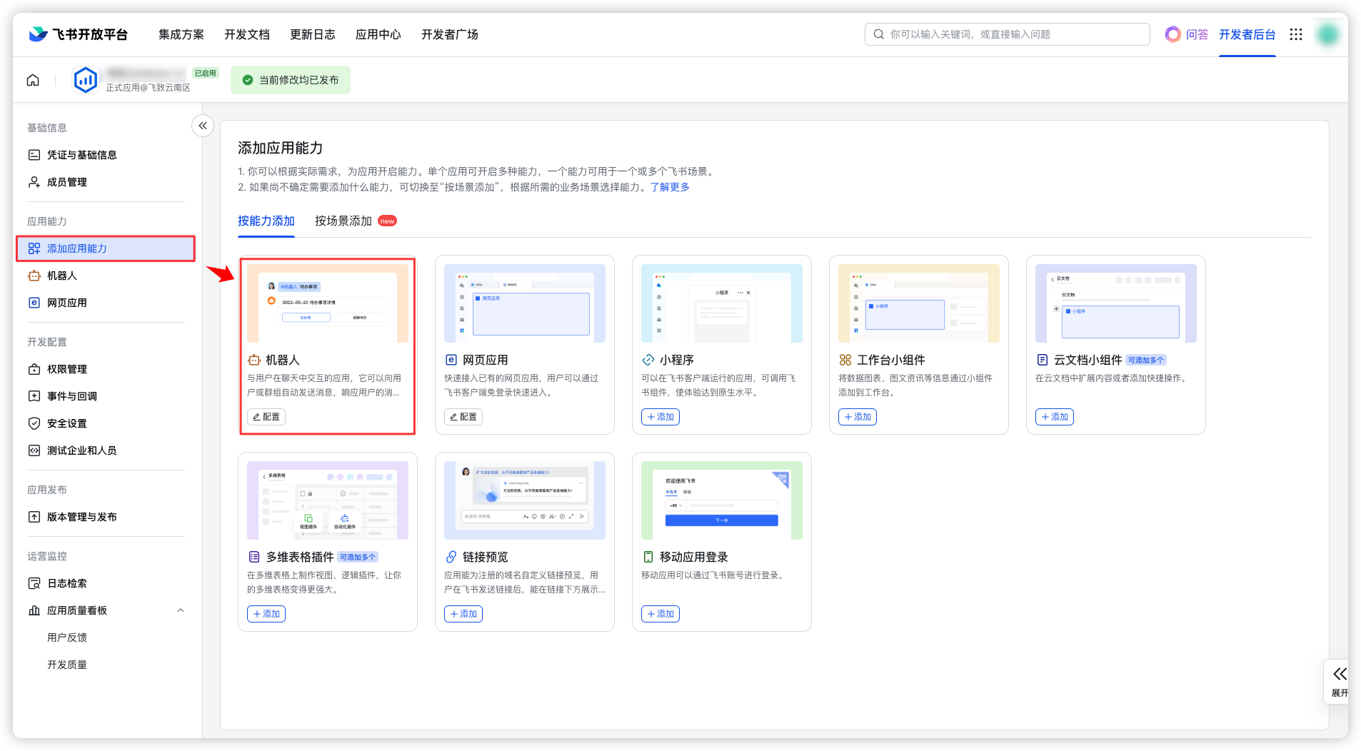
Task: Open 测试企业和人员 in sidebar
Action: [x=106, y=450]
